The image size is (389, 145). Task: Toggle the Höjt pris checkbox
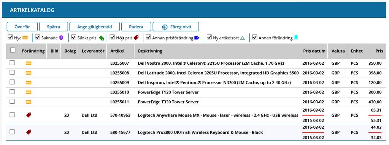(112, 37)
